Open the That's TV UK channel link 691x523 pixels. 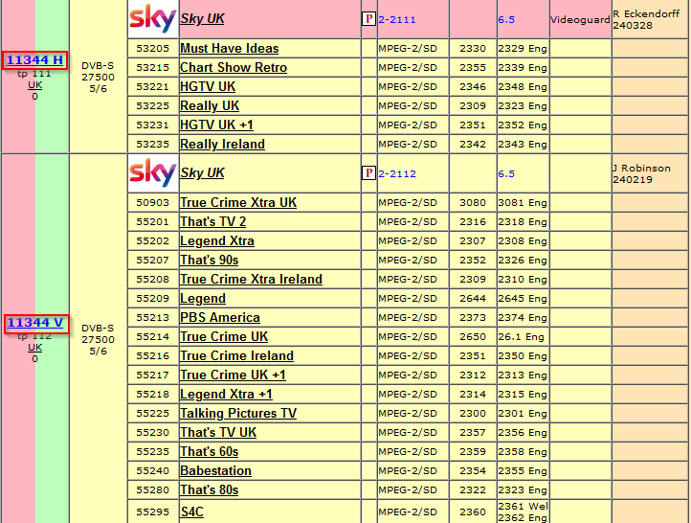tap(218, 433)
